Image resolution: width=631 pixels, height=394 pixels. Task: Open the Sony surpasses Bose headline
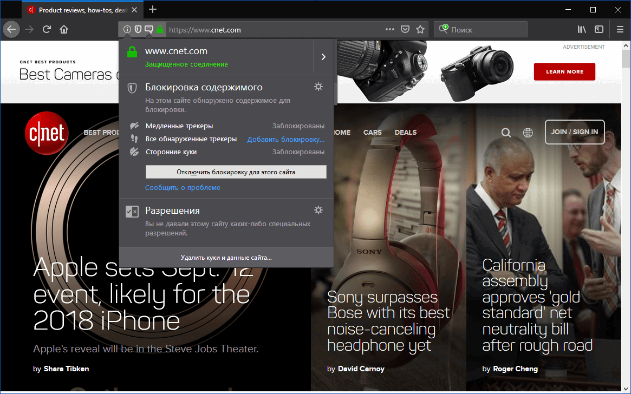pos(388,321)
